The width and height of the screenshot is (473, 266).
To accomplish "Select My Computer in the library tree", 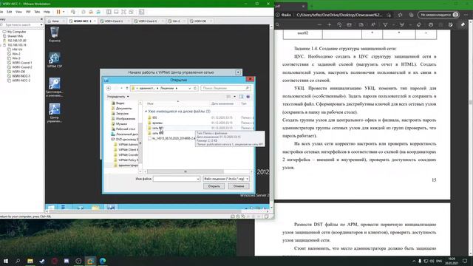I will (x=16, y=32).
